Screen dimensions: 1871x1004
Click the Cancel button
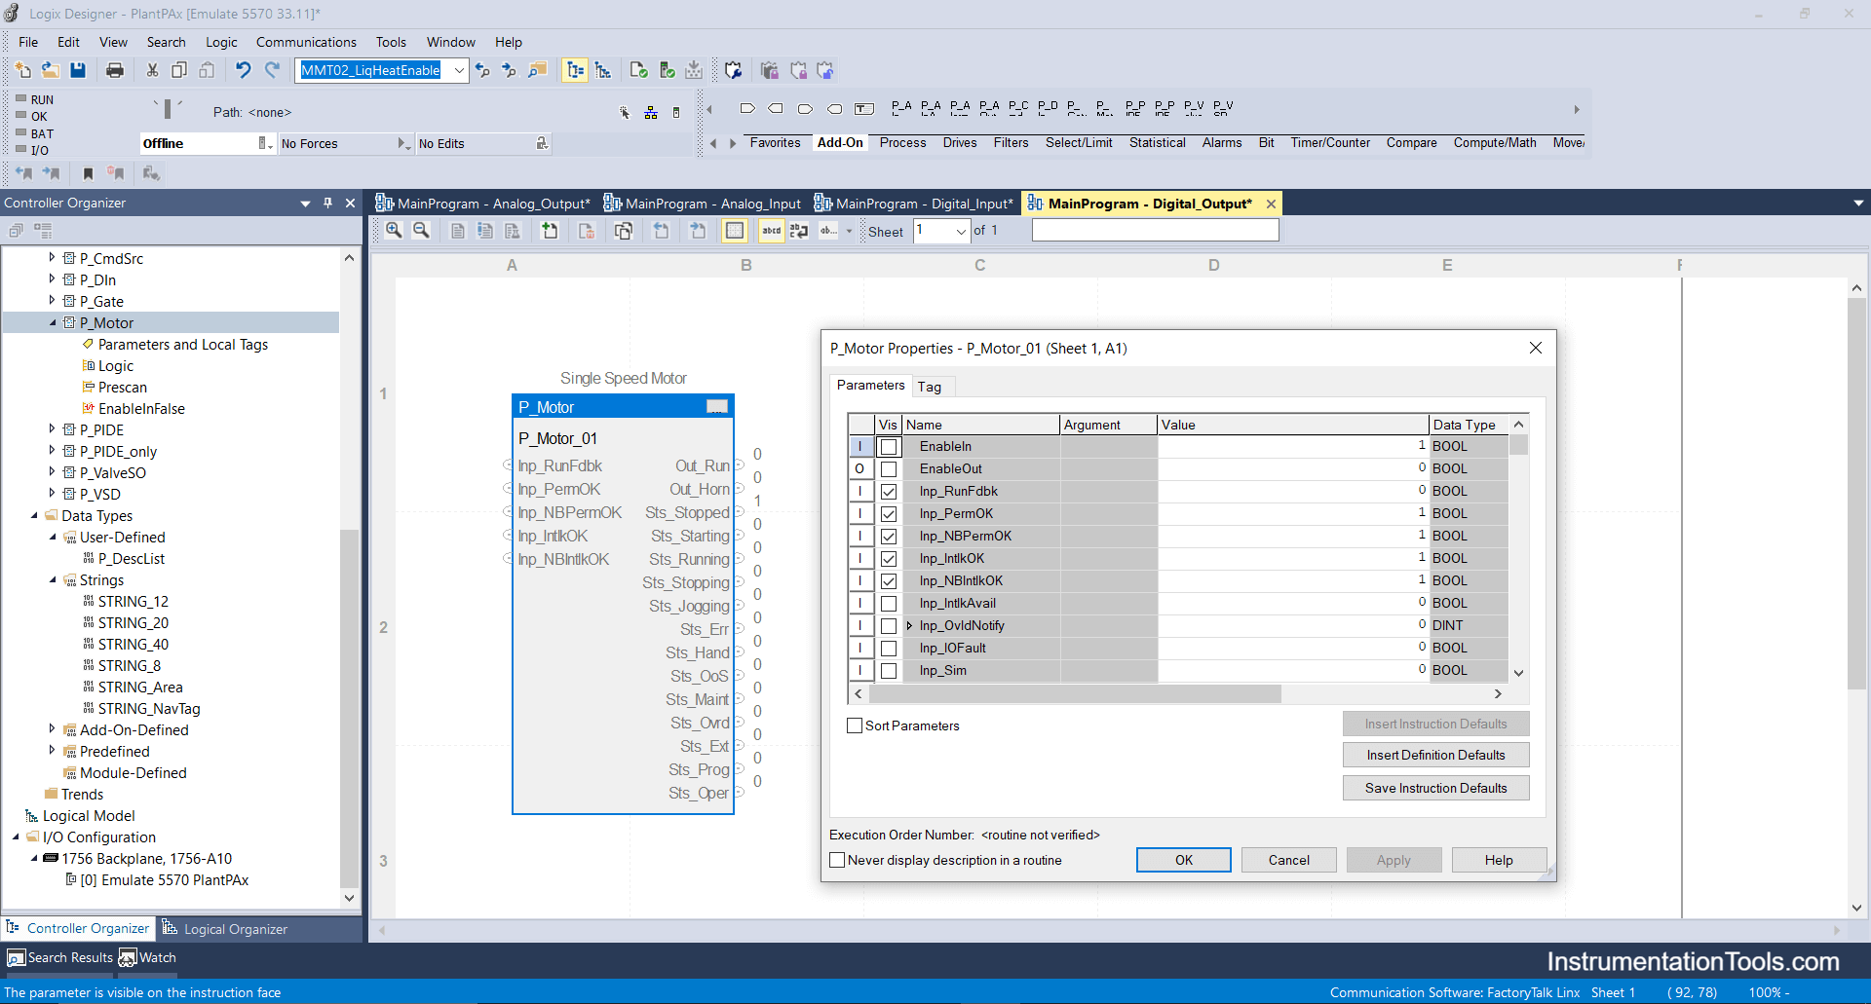coord(1289,860)
